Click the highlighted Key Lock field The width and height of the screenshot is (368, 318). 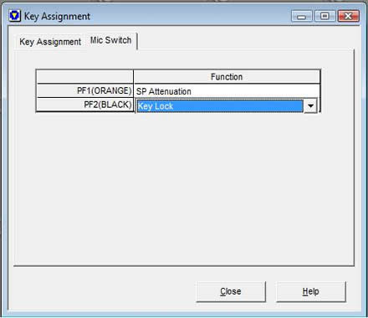click(220, 106)
